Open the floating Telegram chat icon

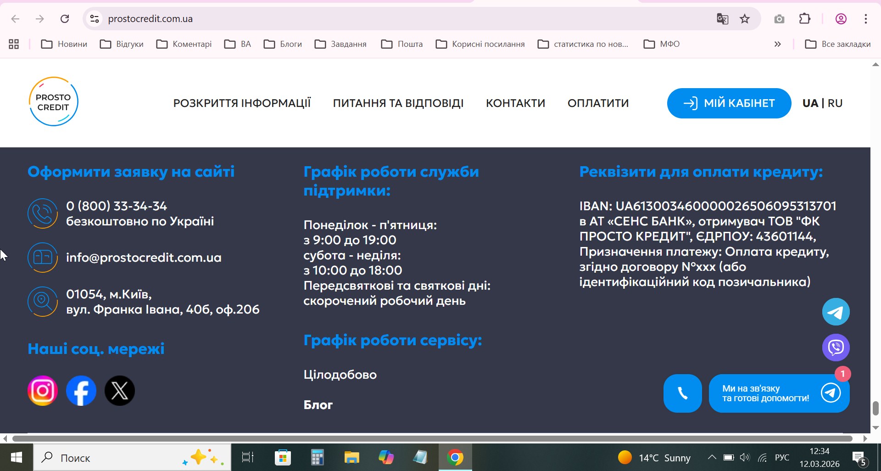pos(836,312)
